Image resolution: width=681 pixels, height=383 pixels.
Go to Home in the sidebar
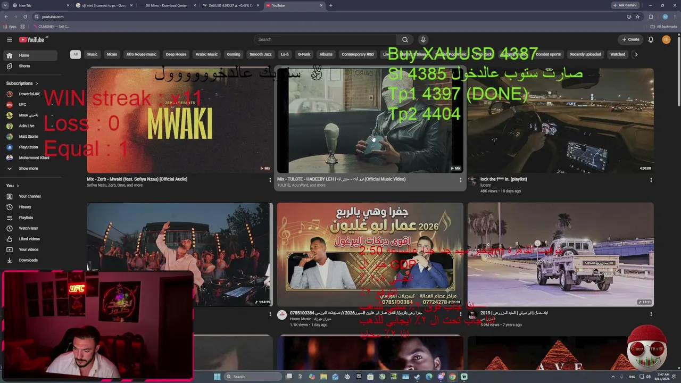[31, 55]
